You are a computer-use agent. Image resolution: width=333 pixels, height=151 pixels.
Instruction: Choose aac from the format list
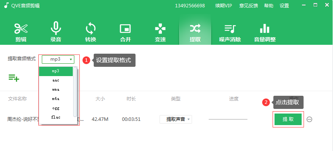(56, 80)
